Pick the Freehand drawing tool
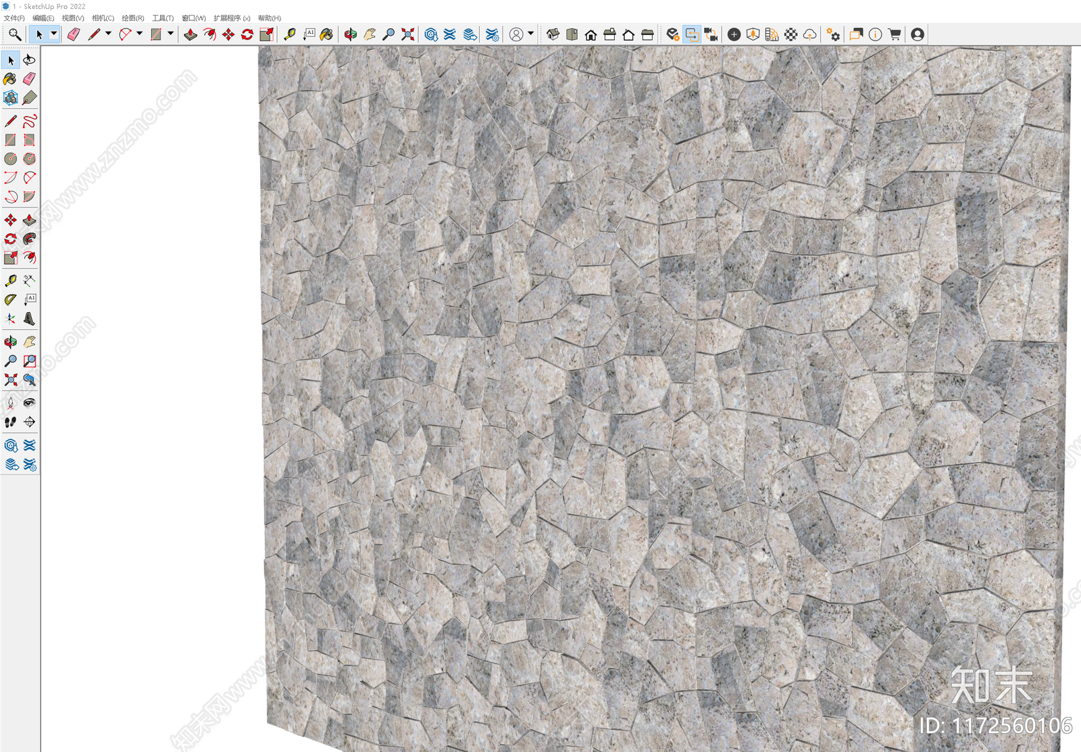Image resolution: width=1081 pixels, height=752 pixels. (29, 121)
